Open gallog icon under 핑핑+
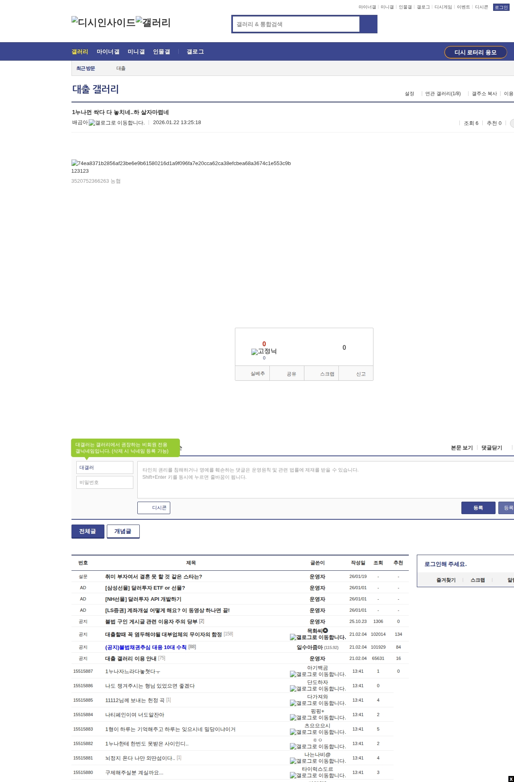The height and width of the screenshot is (782, 514). pyautogui.click(x=318, y=718)
